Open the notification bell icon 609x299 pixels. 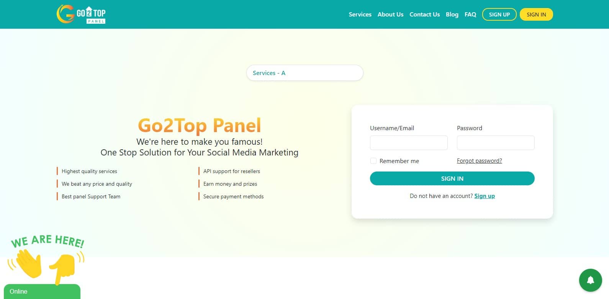click(x=590, y=280)
